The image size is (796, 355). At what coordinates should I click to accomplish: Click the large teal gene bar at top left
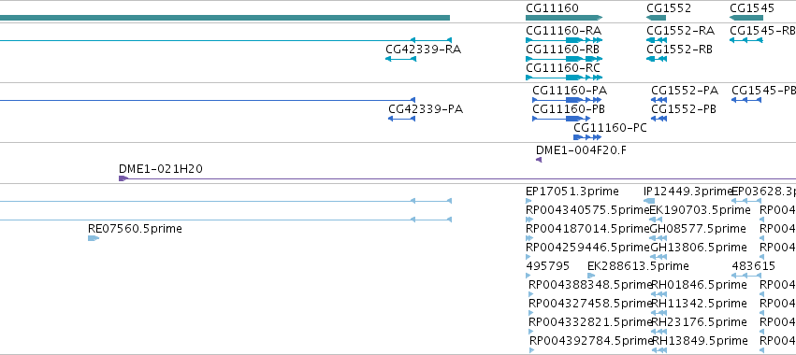click(224, 18)
